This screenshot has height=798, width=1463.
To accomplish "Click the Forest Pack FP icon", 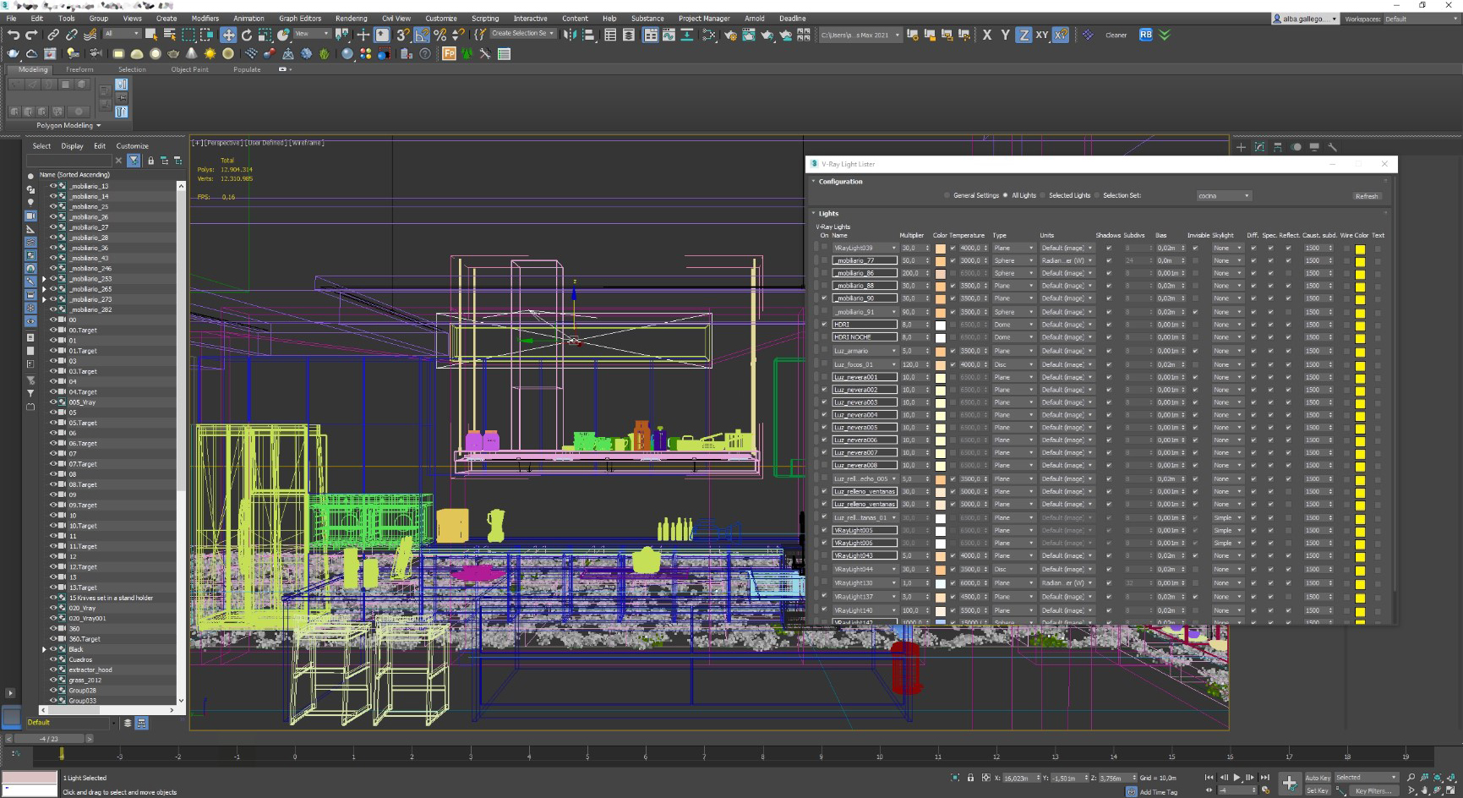I will pyautogui.click(x=449, y=54).
